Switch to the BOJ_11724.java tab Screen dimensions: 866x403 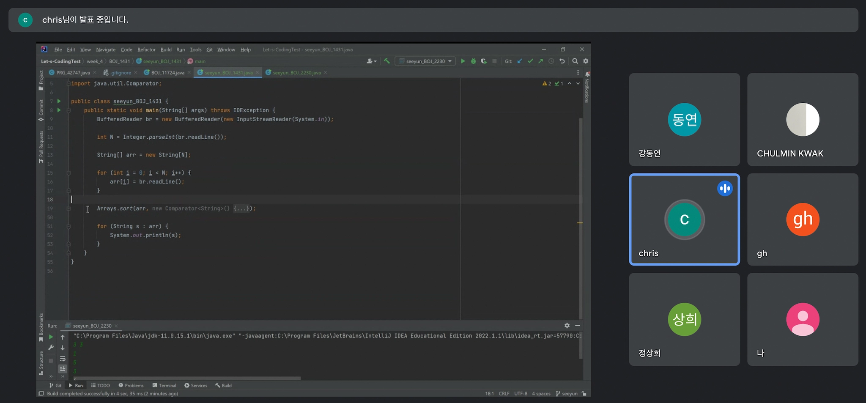click(167, 73)
